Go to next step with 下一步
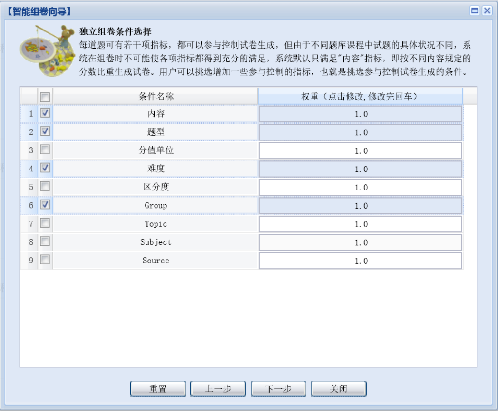The image size is (498, 411). click(x=278, y=389)
